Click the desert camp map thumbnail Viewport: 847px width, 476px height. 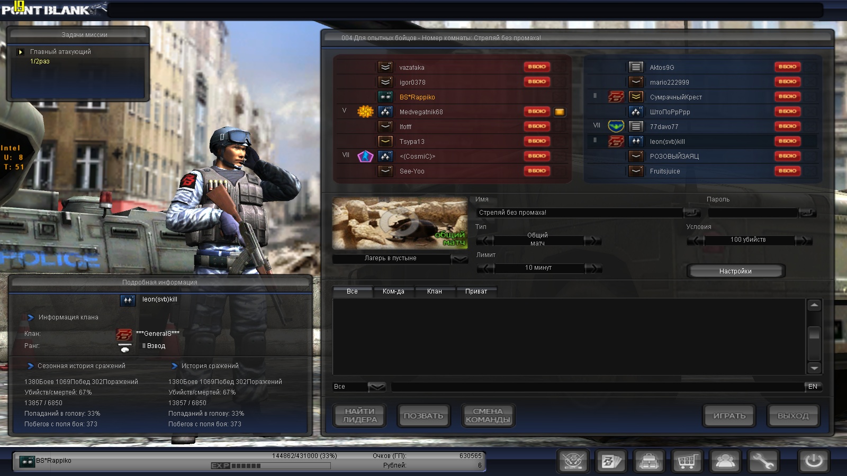(400, 223)
